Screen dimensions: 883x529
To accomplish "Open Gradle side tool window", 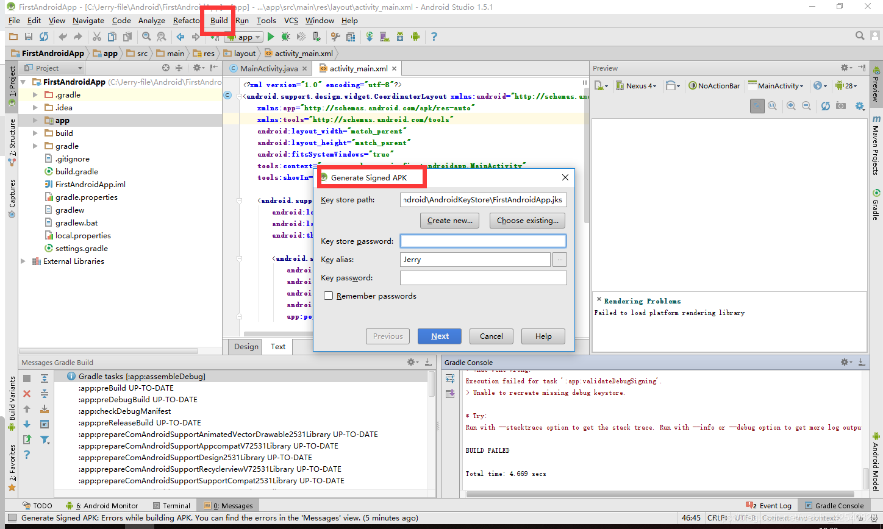I will point(876,205).
